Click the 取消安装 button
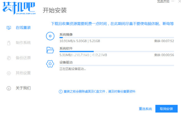Image resolution: width=181 pixels, height=114 pixels. tap(167, 108)
